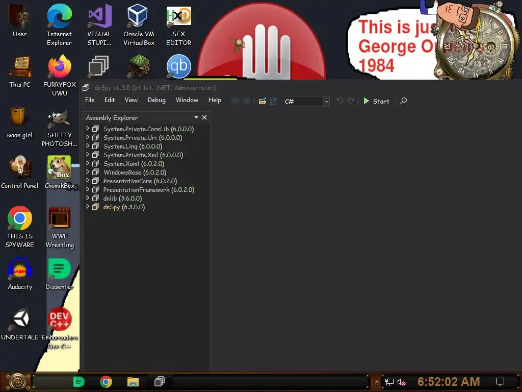Select dnSpy (6.3.0.0) assembly

124,207
